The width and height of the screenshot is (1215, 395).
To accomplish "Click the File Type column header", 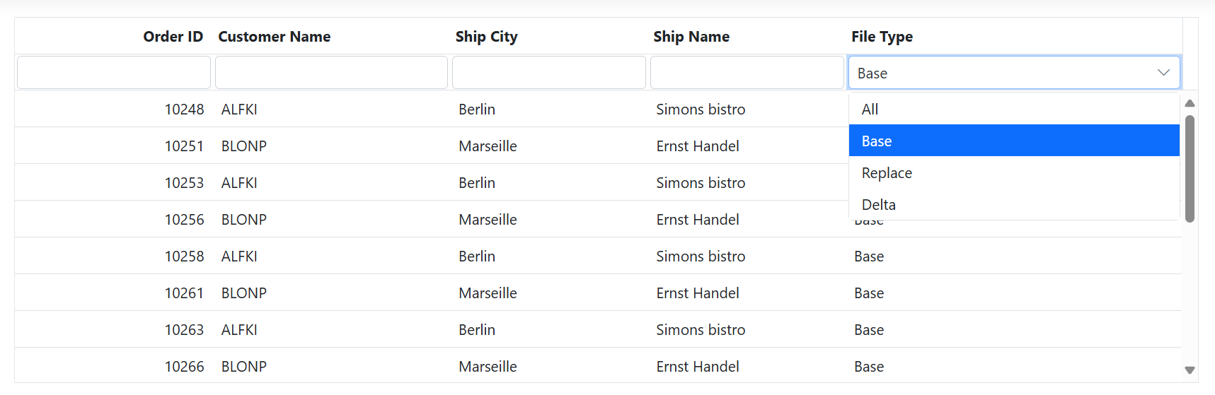I will [x=882, y=37].
